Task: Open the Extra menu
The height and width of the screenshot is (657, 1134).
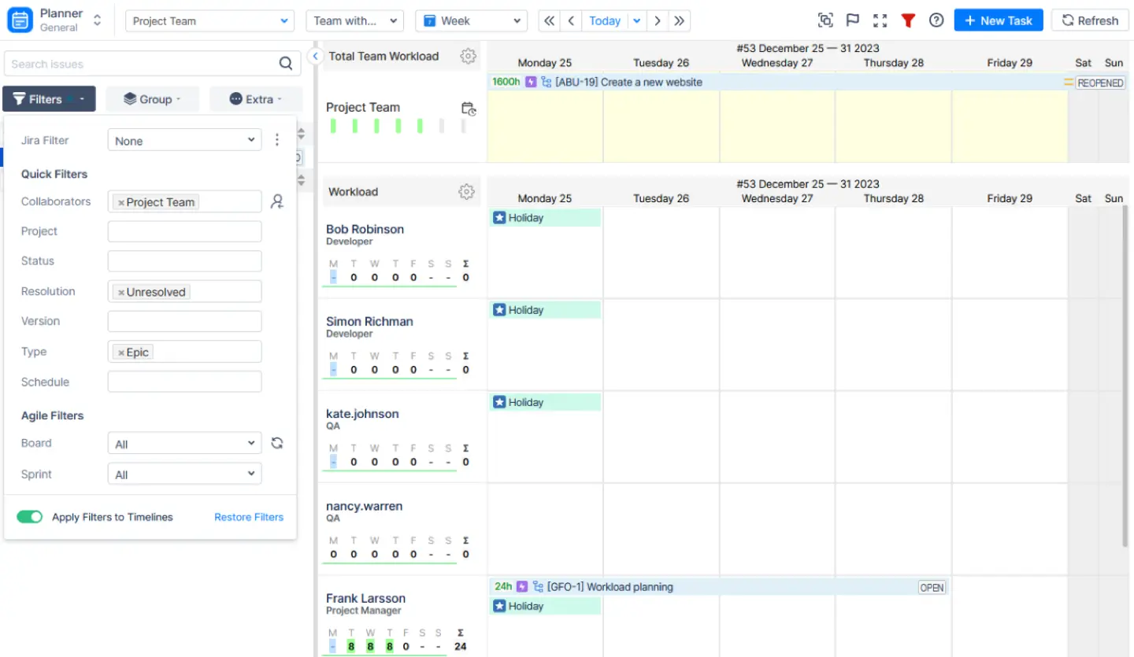Action: [256, 99]
